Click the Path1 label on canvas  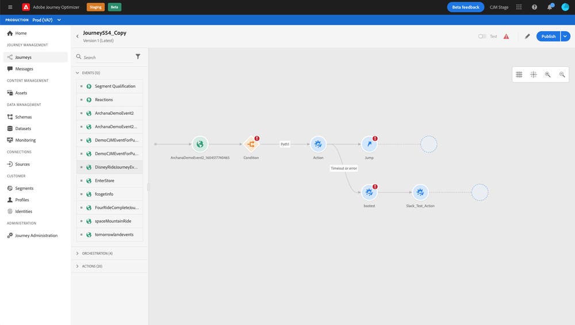tap(285, 144)
